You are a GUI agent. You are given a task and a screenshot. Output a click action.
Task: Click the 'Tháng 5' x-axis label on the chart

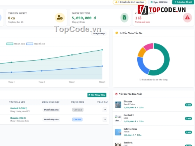tap(11, 82)
